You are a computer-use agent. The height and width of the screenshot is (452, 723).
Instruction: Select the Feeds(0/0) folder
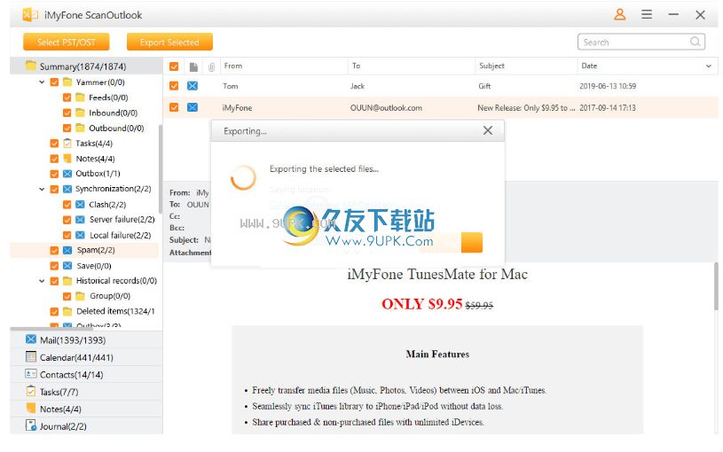click(x=108, y=97)
